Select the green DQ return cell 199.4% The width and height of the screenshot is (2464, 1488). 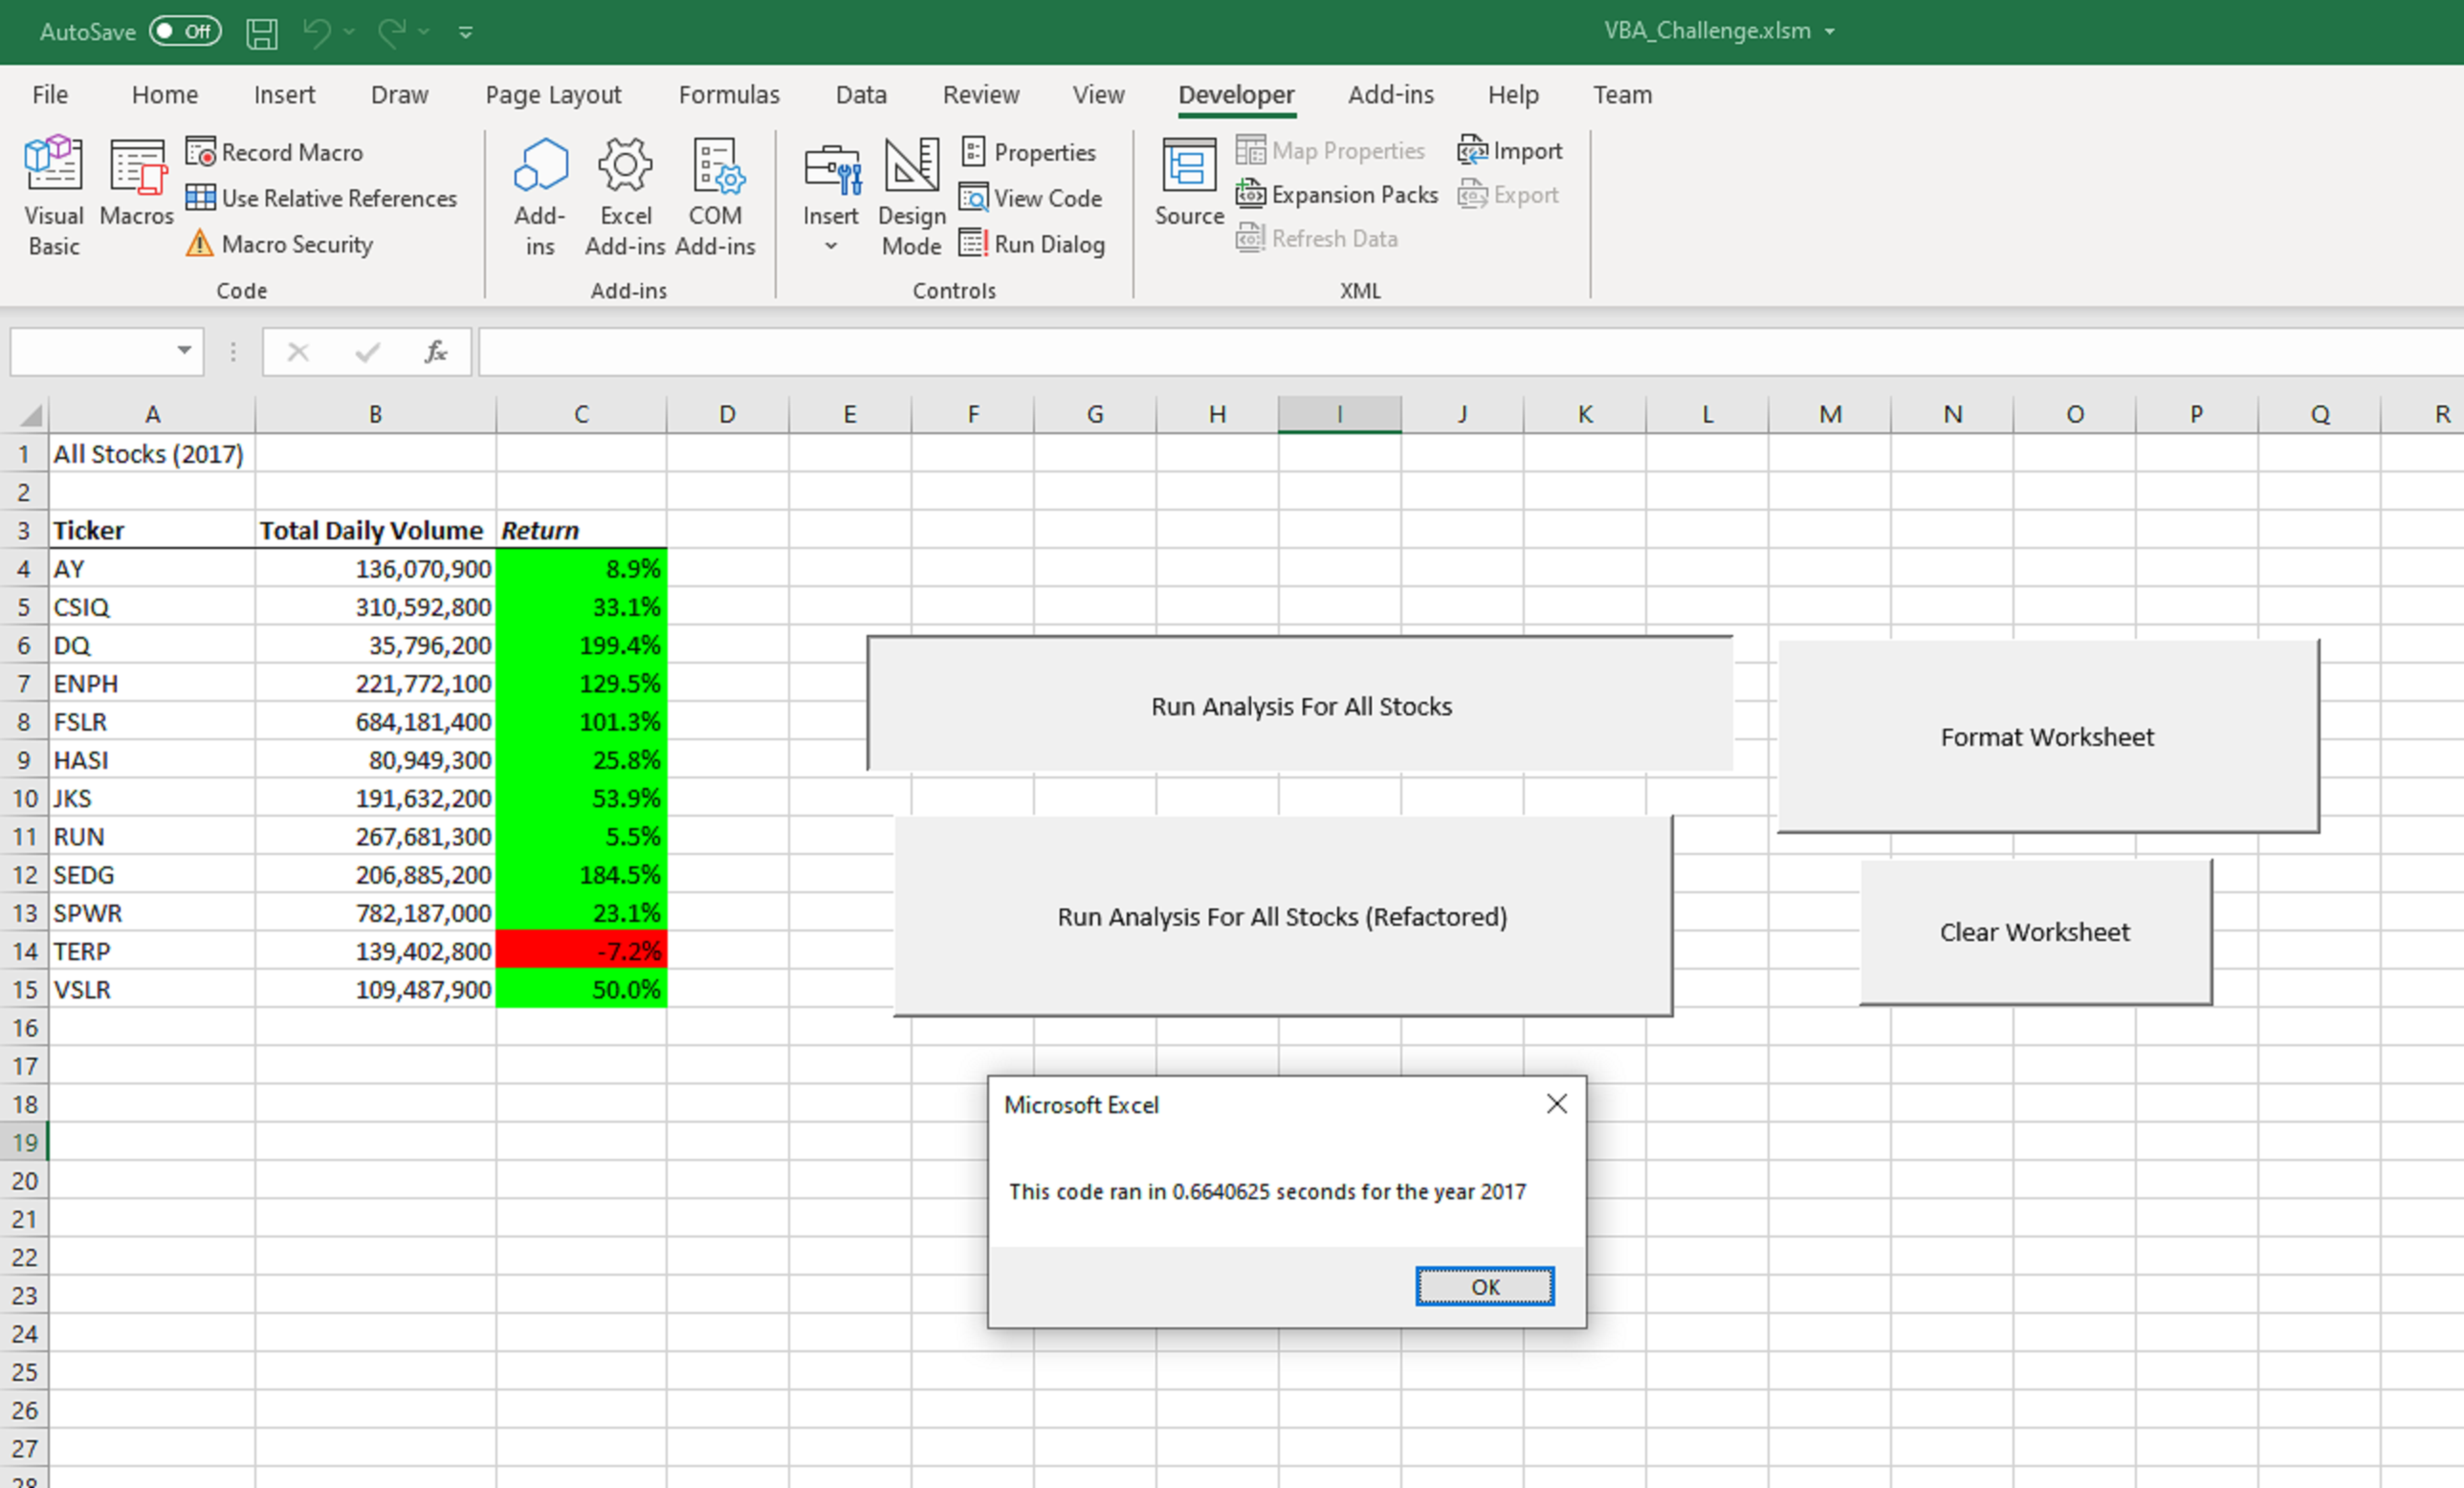[x=581, y=645]
